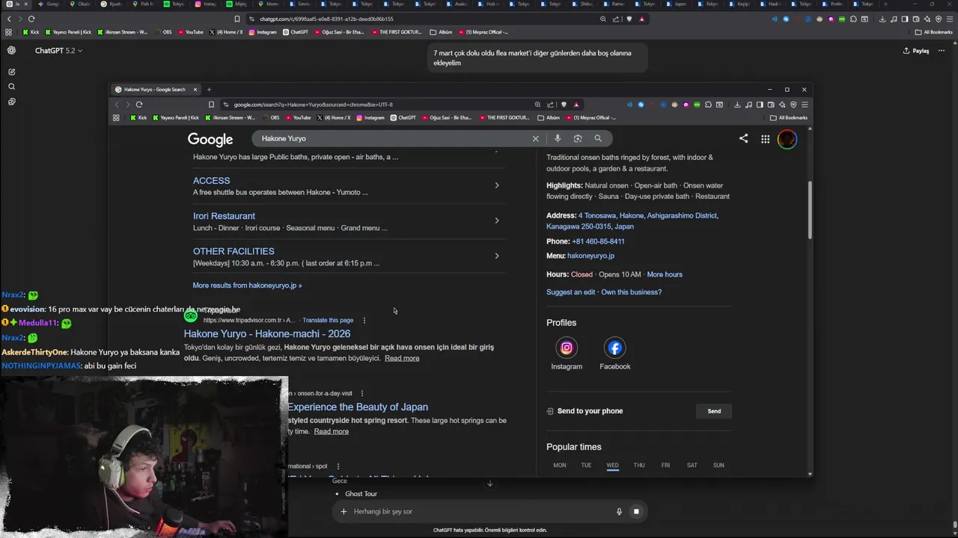
Task: Open a new tab in Google window
Action: [x=209, y=90]
